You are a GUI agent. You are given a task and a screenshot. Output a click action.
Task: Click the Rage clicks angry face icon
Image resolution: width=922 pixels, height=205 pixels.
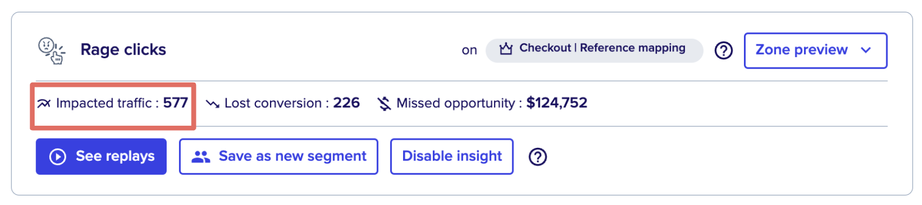(x=51, y=51)
